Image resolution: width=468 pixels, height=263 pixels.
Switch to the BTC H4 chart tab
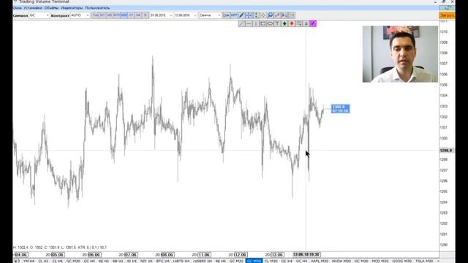point(162,261)
